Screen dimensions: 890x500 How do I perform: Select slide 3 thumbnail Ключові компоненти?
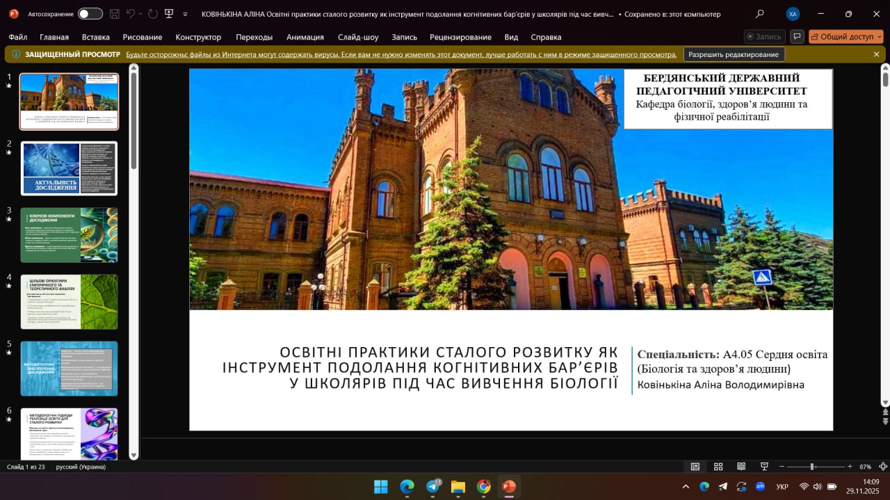pos(69,235)
